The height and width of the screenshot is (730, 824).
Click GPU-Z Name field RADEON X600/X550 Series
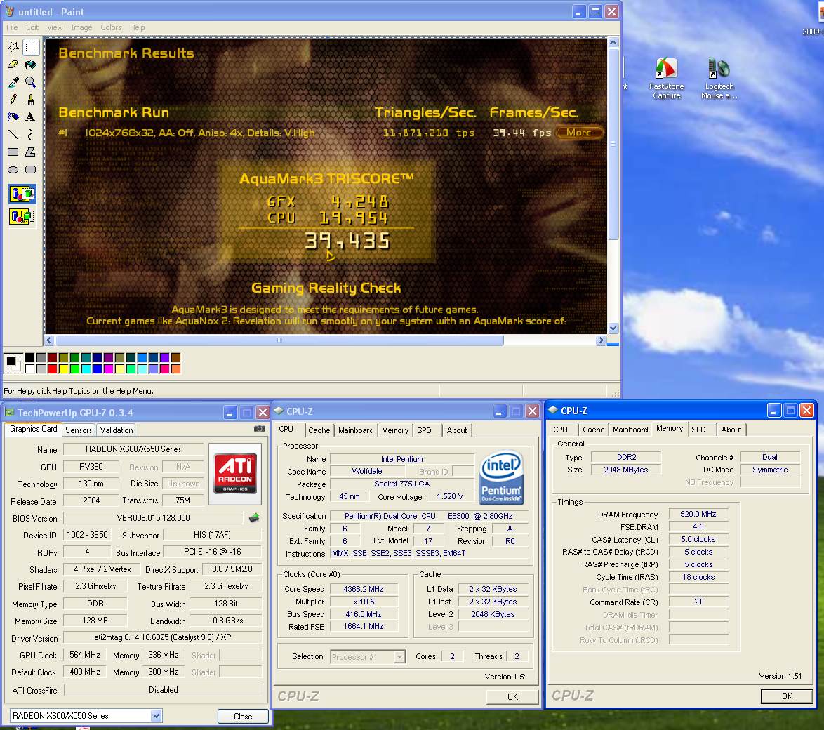point(133,449)
